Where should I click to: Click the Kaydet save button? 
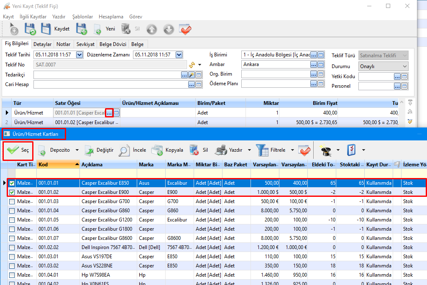pyautogui.click(x=55, y=29)
